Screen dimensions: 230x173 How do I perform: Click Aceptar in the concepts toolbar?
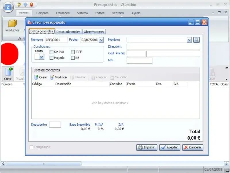(x=99, y=77)
